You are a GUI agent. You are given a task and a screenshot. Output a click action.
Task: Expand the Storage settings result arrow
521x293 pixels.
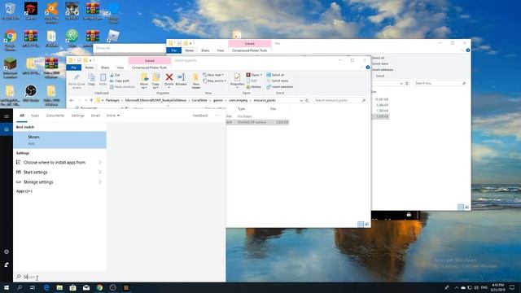point(100,182)
